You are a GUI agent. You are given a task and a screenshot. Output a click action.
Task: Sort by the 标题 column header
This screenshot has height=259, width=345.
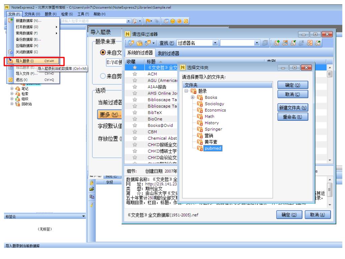pos(151,61)
